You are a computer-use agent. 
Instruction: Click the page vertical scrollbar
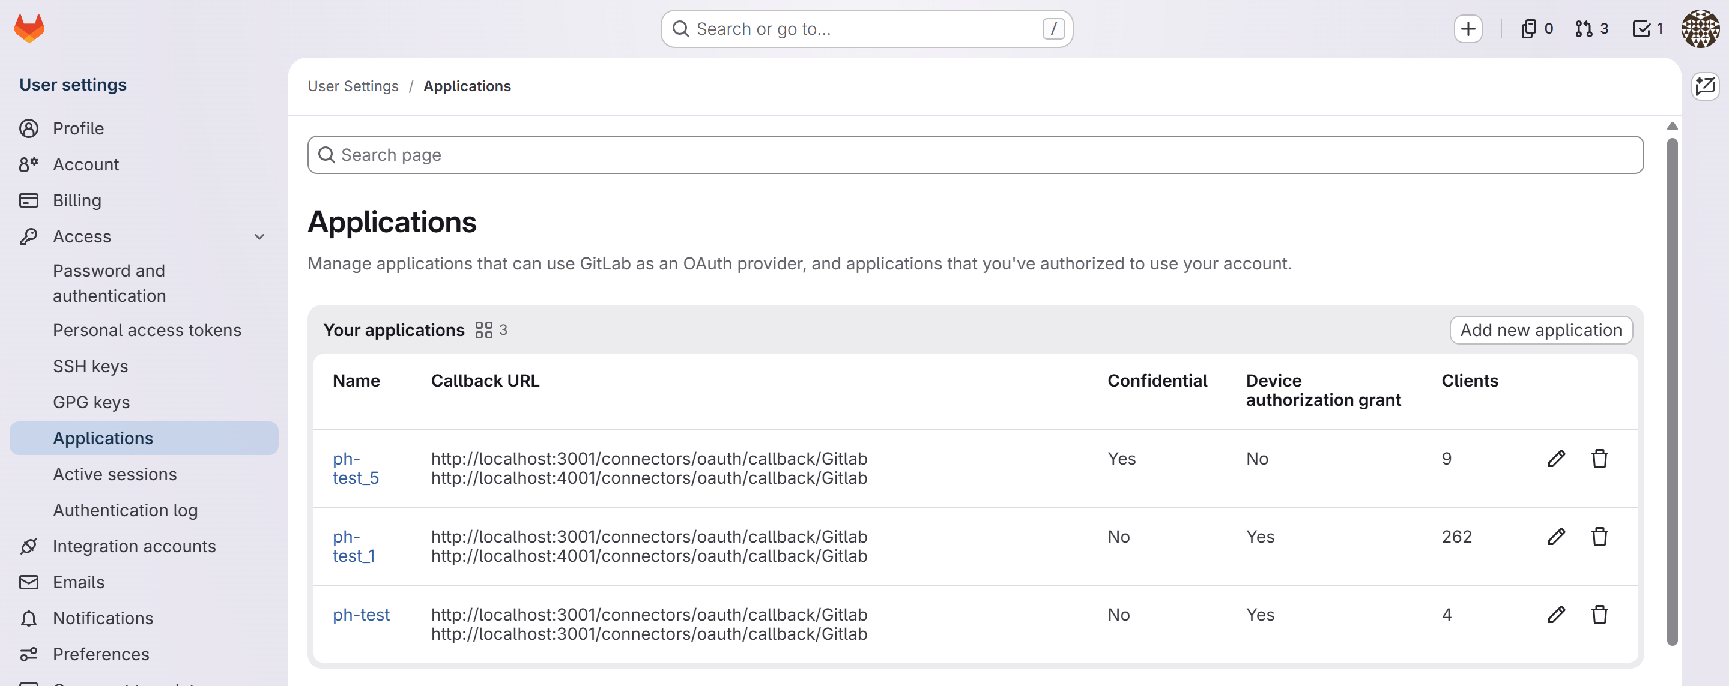pos(1672,393)
